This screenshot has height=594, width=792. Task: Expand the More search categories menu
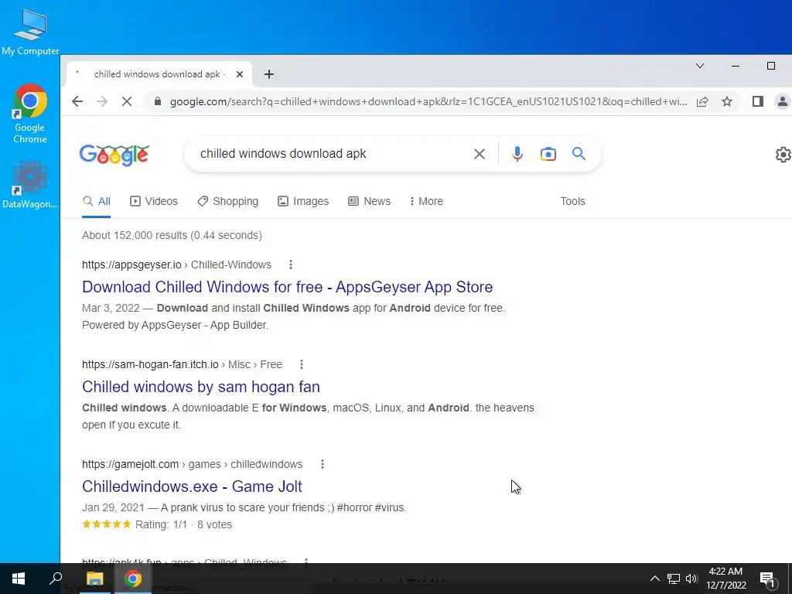426,202
